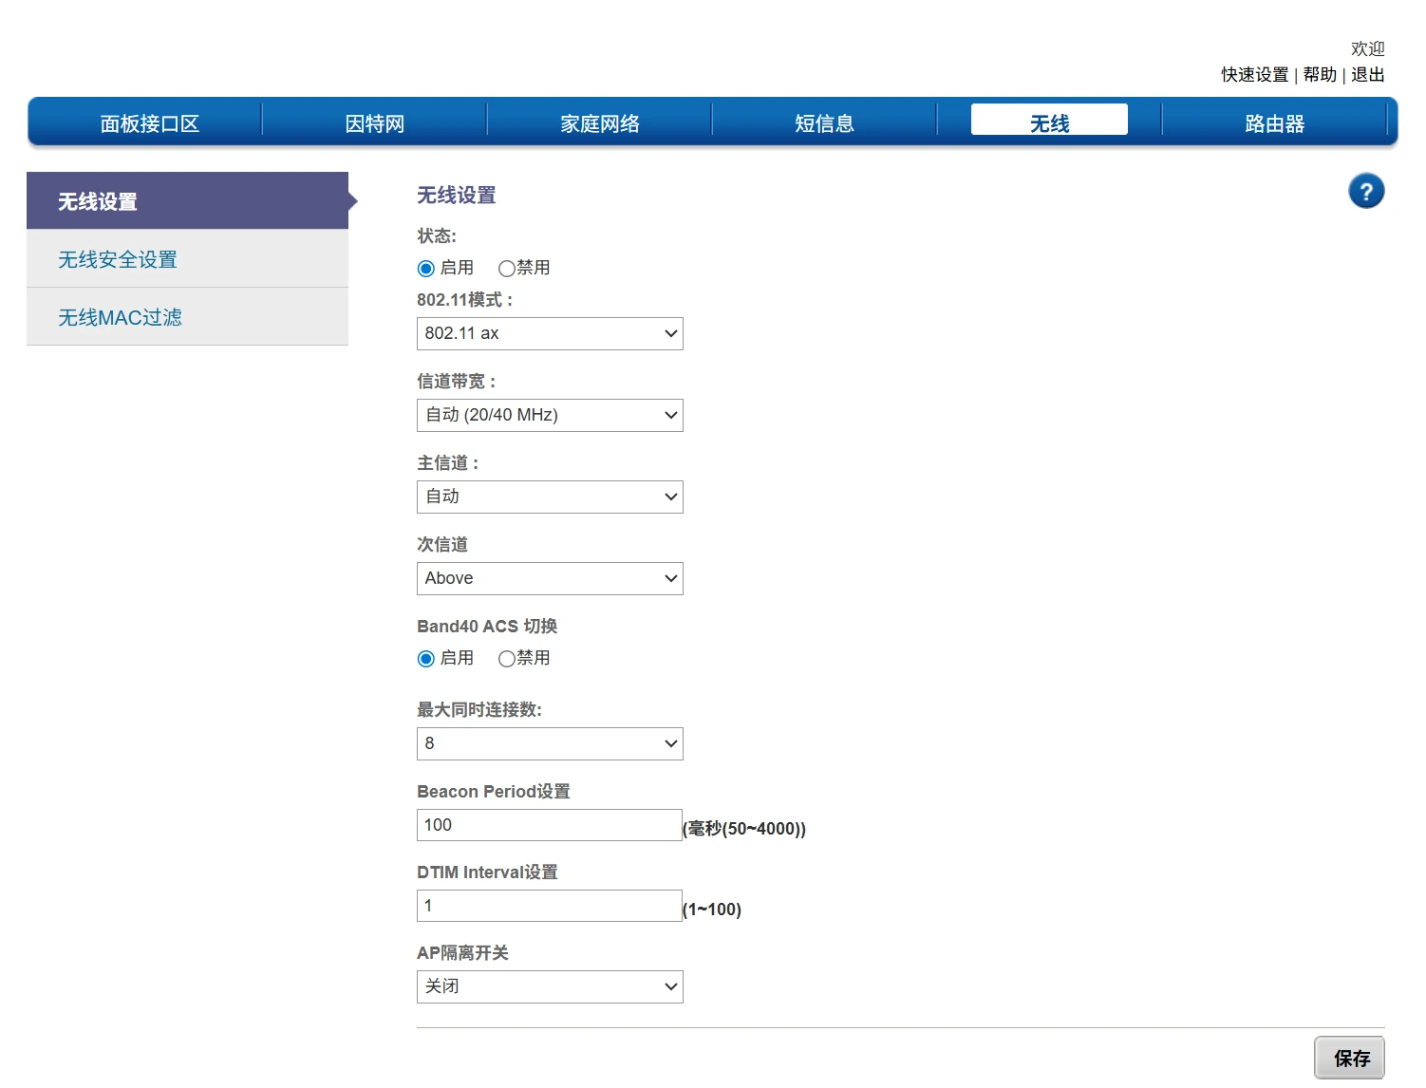The width and height of the screenshot is (1426, 1088).
Task: Open 无线MAC过滤 in the sidebar
Action: tap(187, 317)
